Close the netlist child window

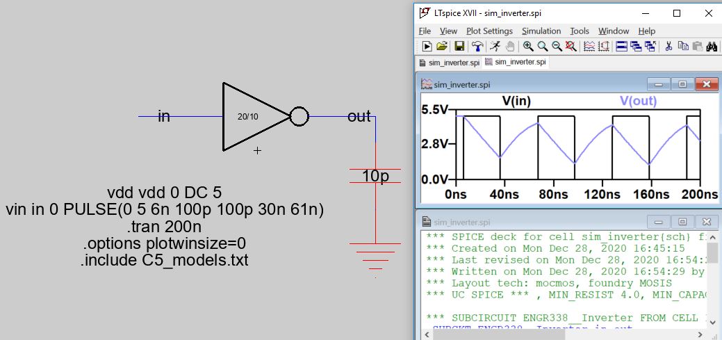click(x=706, y=222)
